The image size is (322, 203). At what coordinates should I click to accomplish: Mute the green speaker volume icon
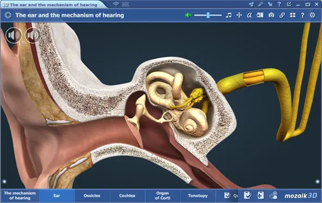point(188,15)
